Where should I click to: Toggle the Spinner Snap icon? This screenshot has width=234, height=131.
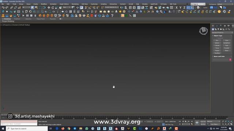click(x=98, y=8)
